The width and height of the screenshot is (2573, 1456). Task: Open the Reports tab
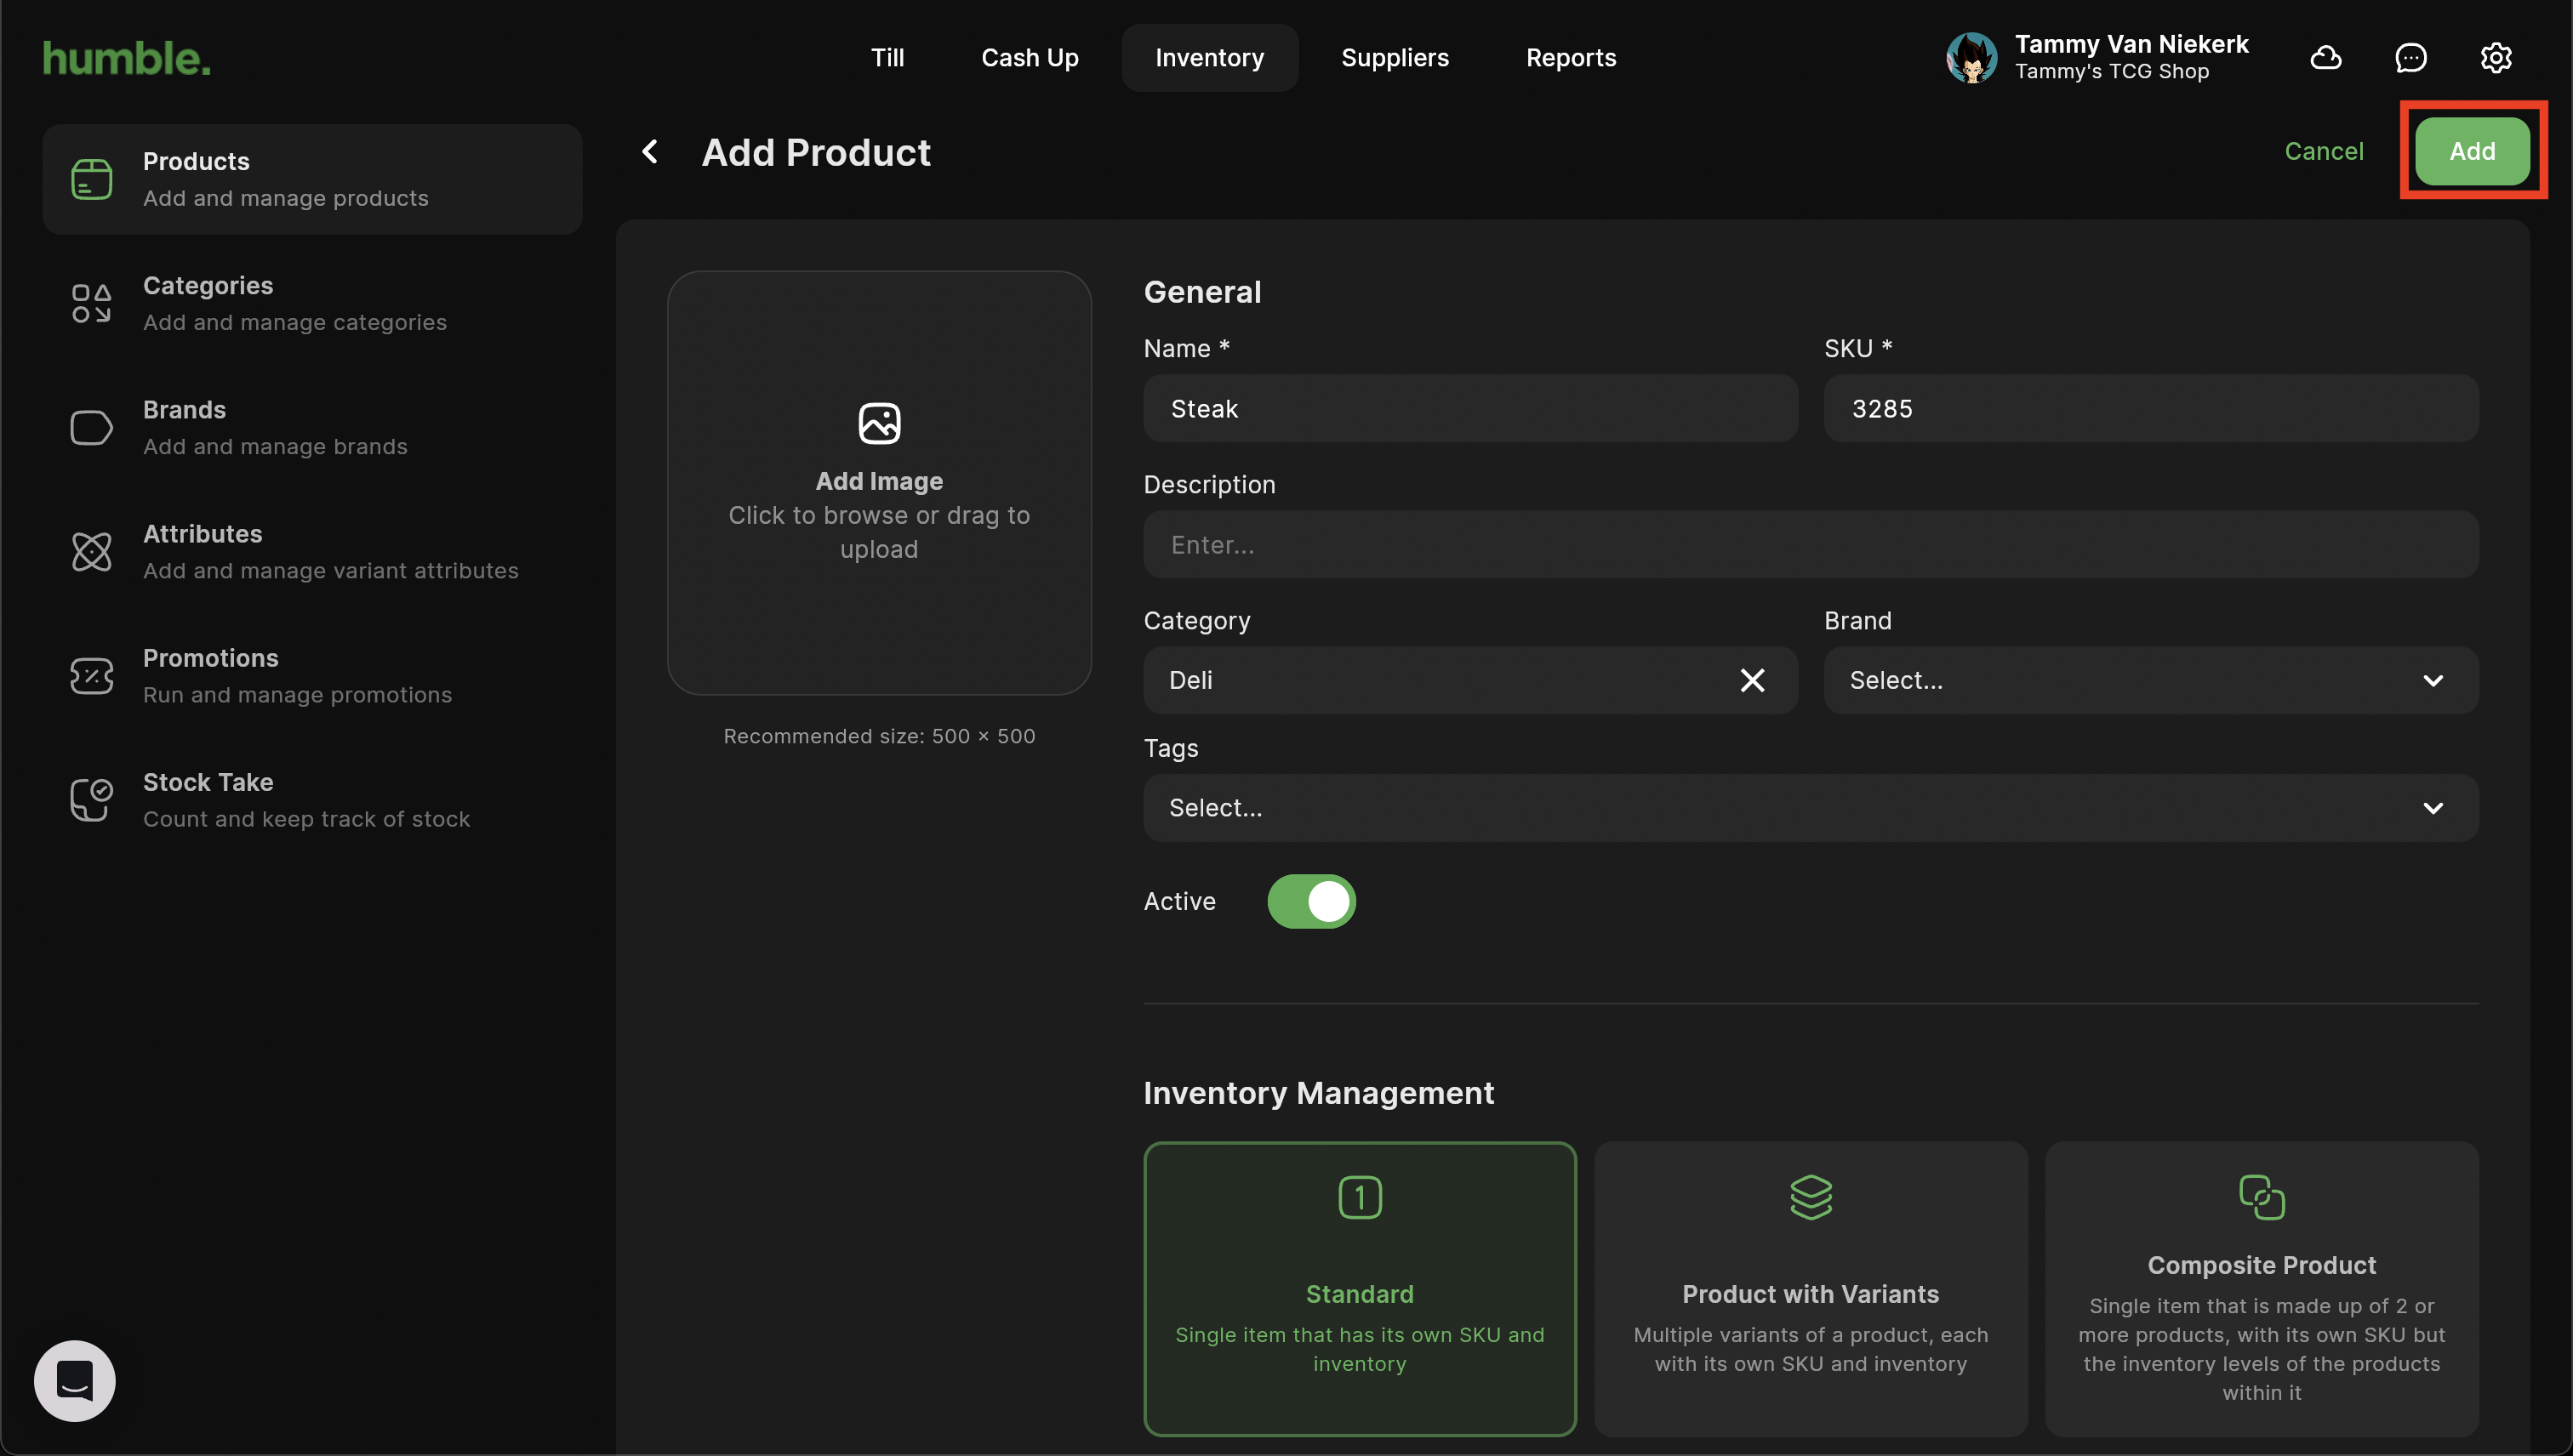click(1571, 58)
